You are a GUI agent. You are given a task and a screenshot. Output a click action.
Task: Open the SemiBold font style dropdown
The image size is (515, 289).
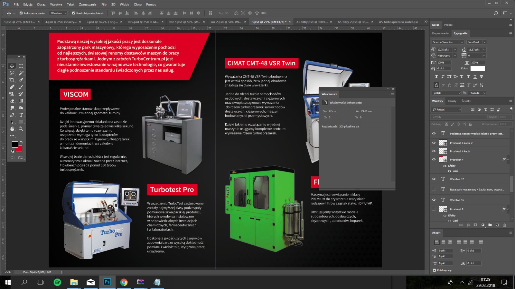click(x=484, y=42)
